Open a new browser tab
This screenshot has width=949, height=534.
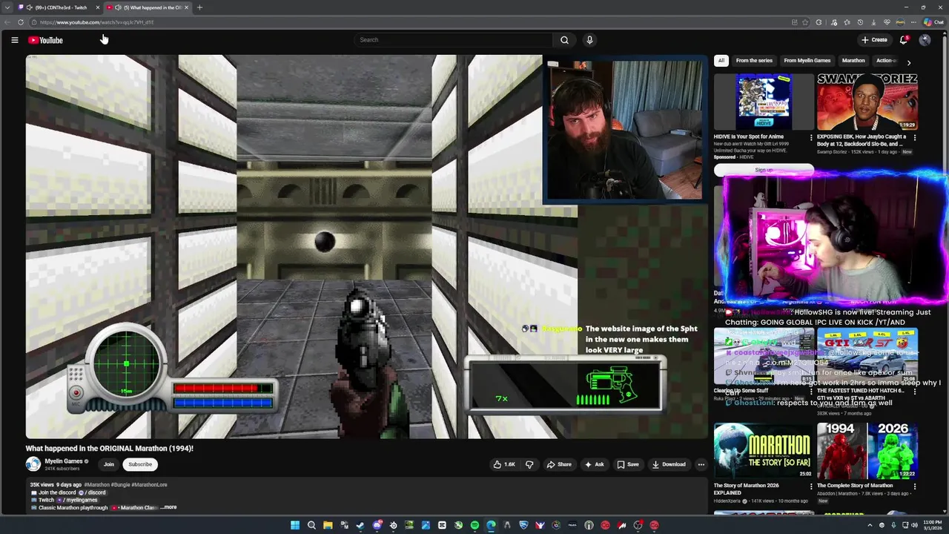tap(199, 7)
